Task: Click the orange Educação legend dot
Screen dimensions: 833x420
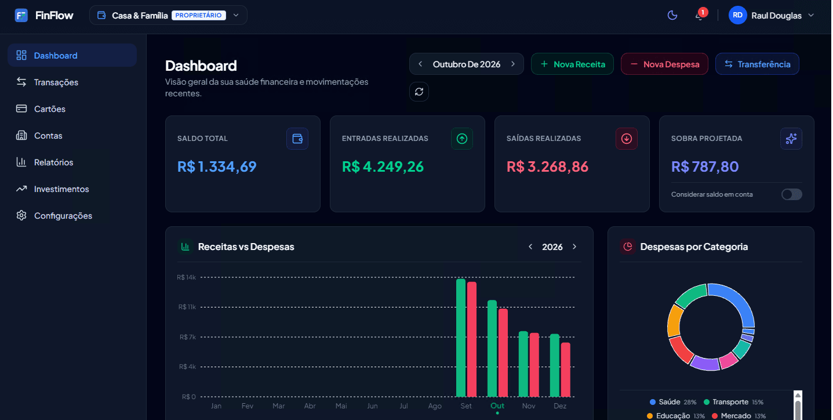Action: (649, 416)
